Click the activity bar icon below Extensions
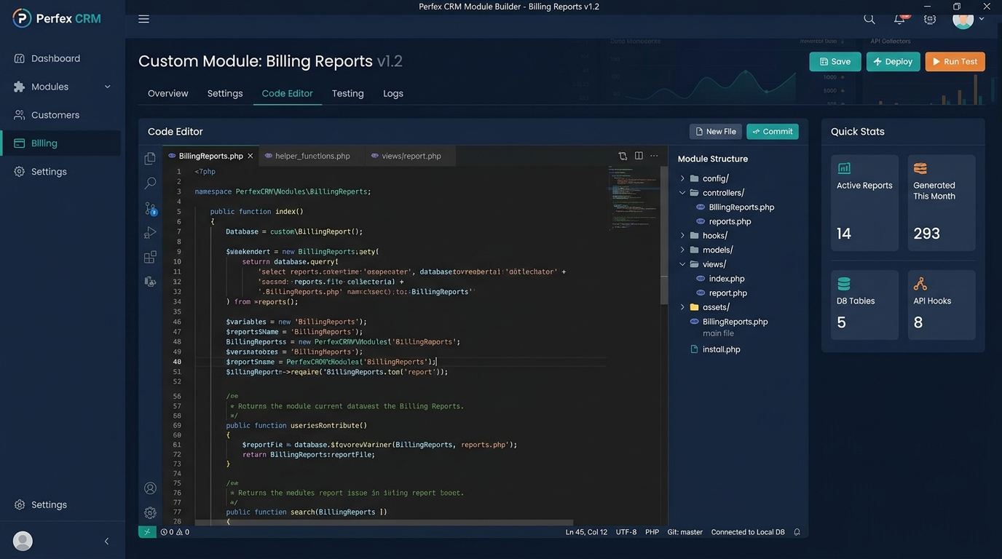The width and height of the screenshot is (1002, 559). point(150,282)
